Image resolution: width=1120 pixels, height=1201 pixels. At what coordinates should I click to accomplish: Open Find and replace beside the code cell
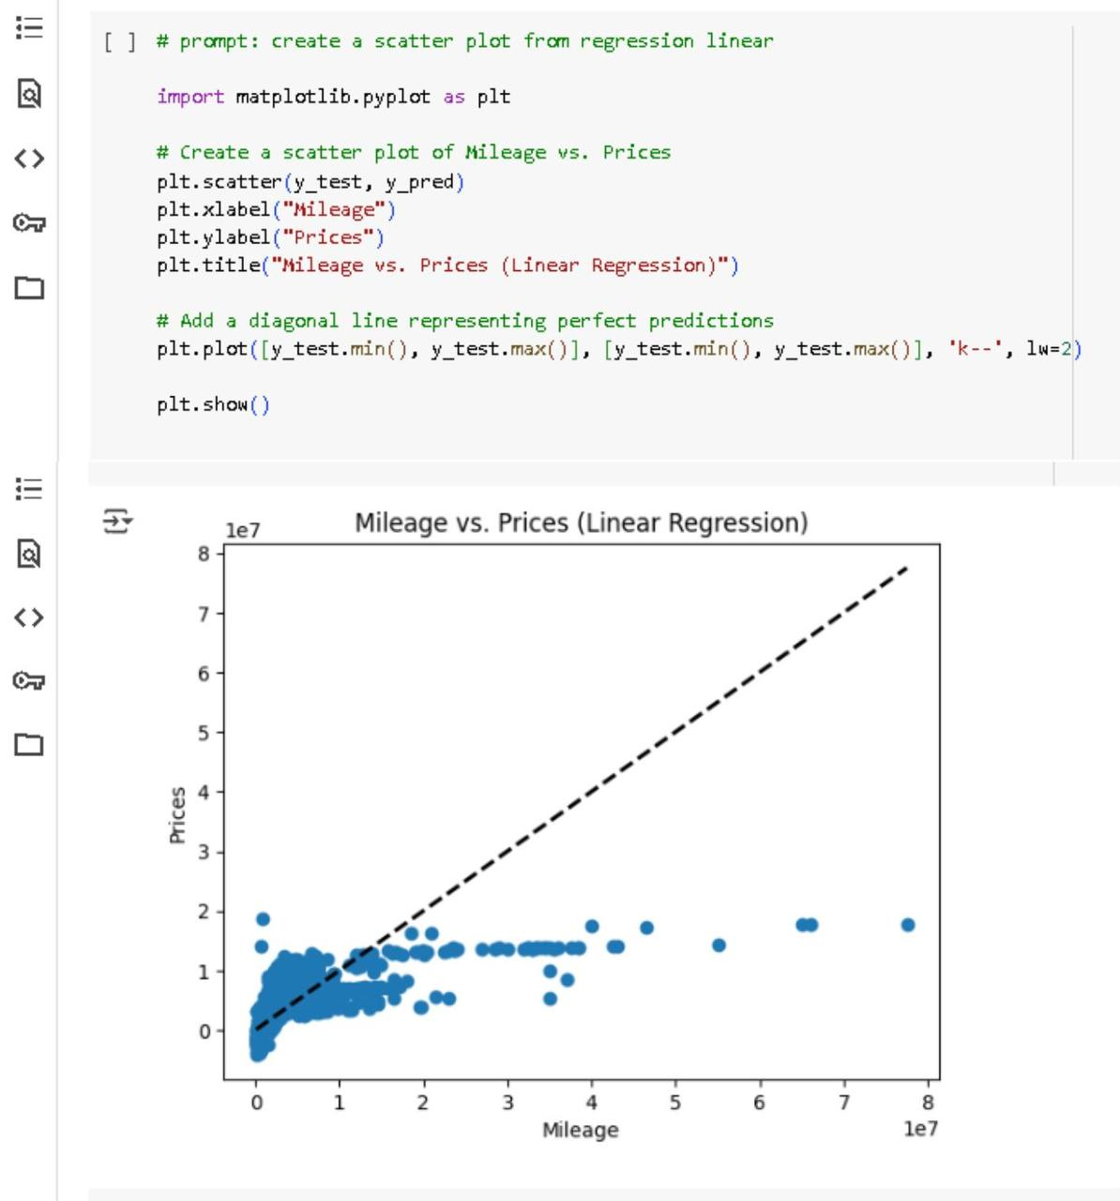(29, 93)
